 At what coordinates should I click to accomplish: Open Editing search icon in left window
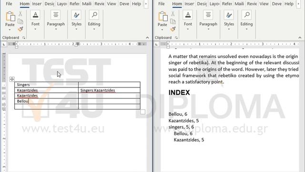(x=94, y=15)
